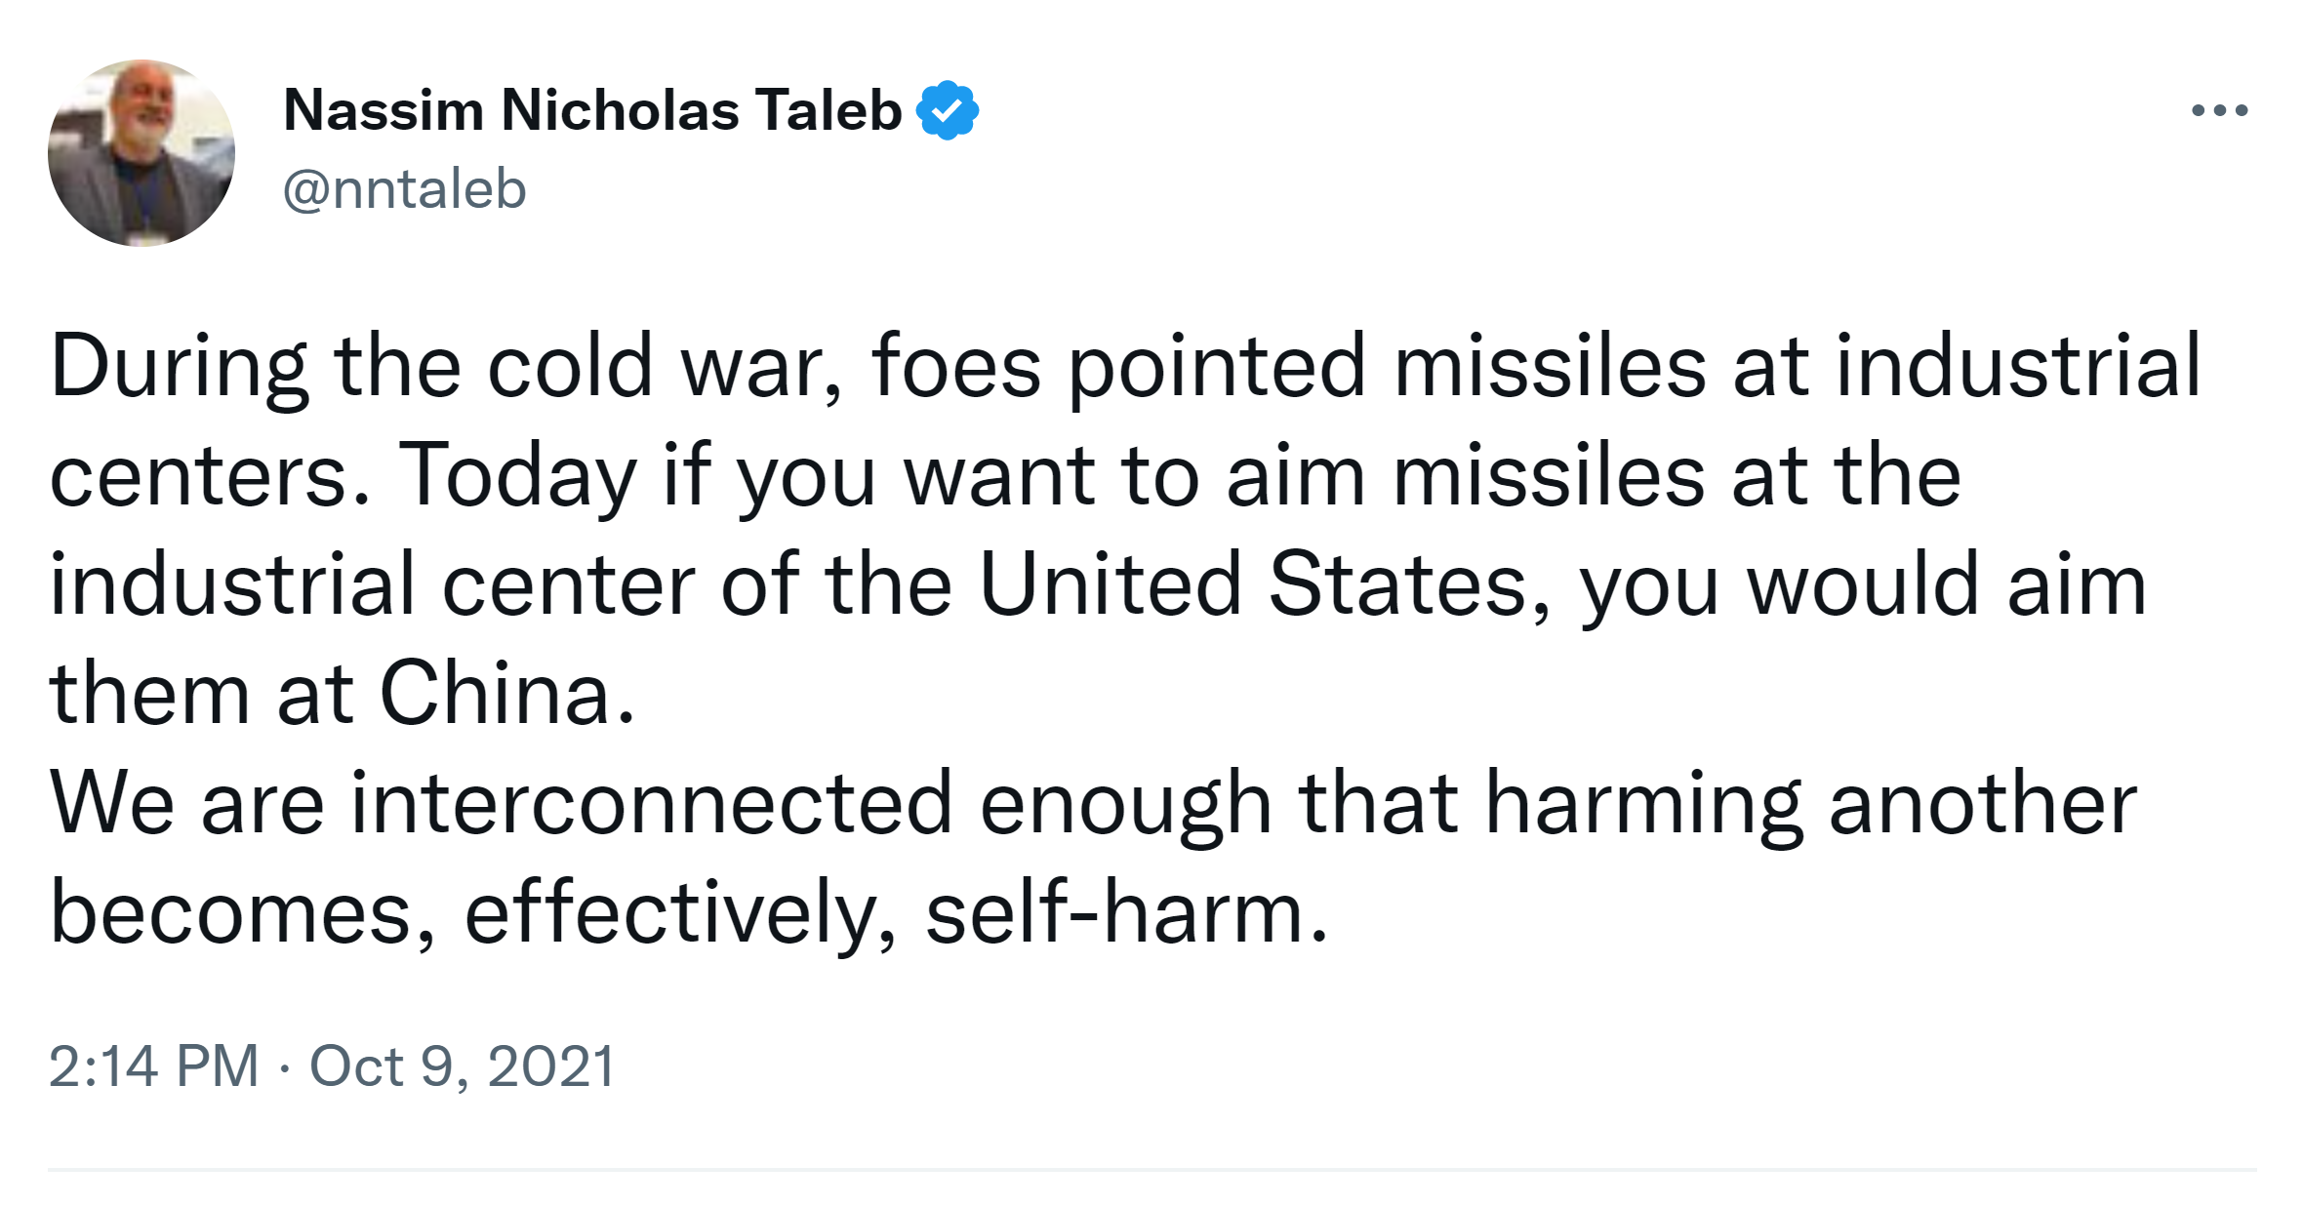Click the word "interconnected" in the tweet
2303x1206 pixels.
[x=651, y=803]
